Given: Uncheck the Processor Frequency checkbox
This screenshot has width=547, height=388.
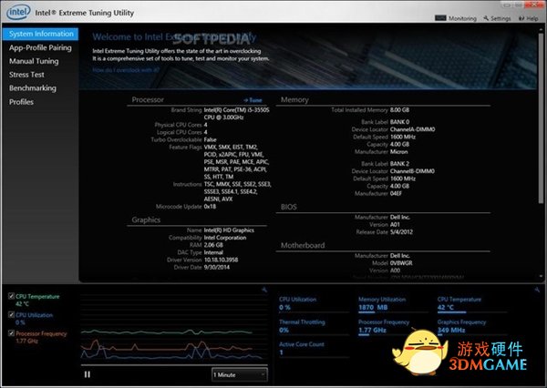Looking at the screenshot, I should [12, 333].
